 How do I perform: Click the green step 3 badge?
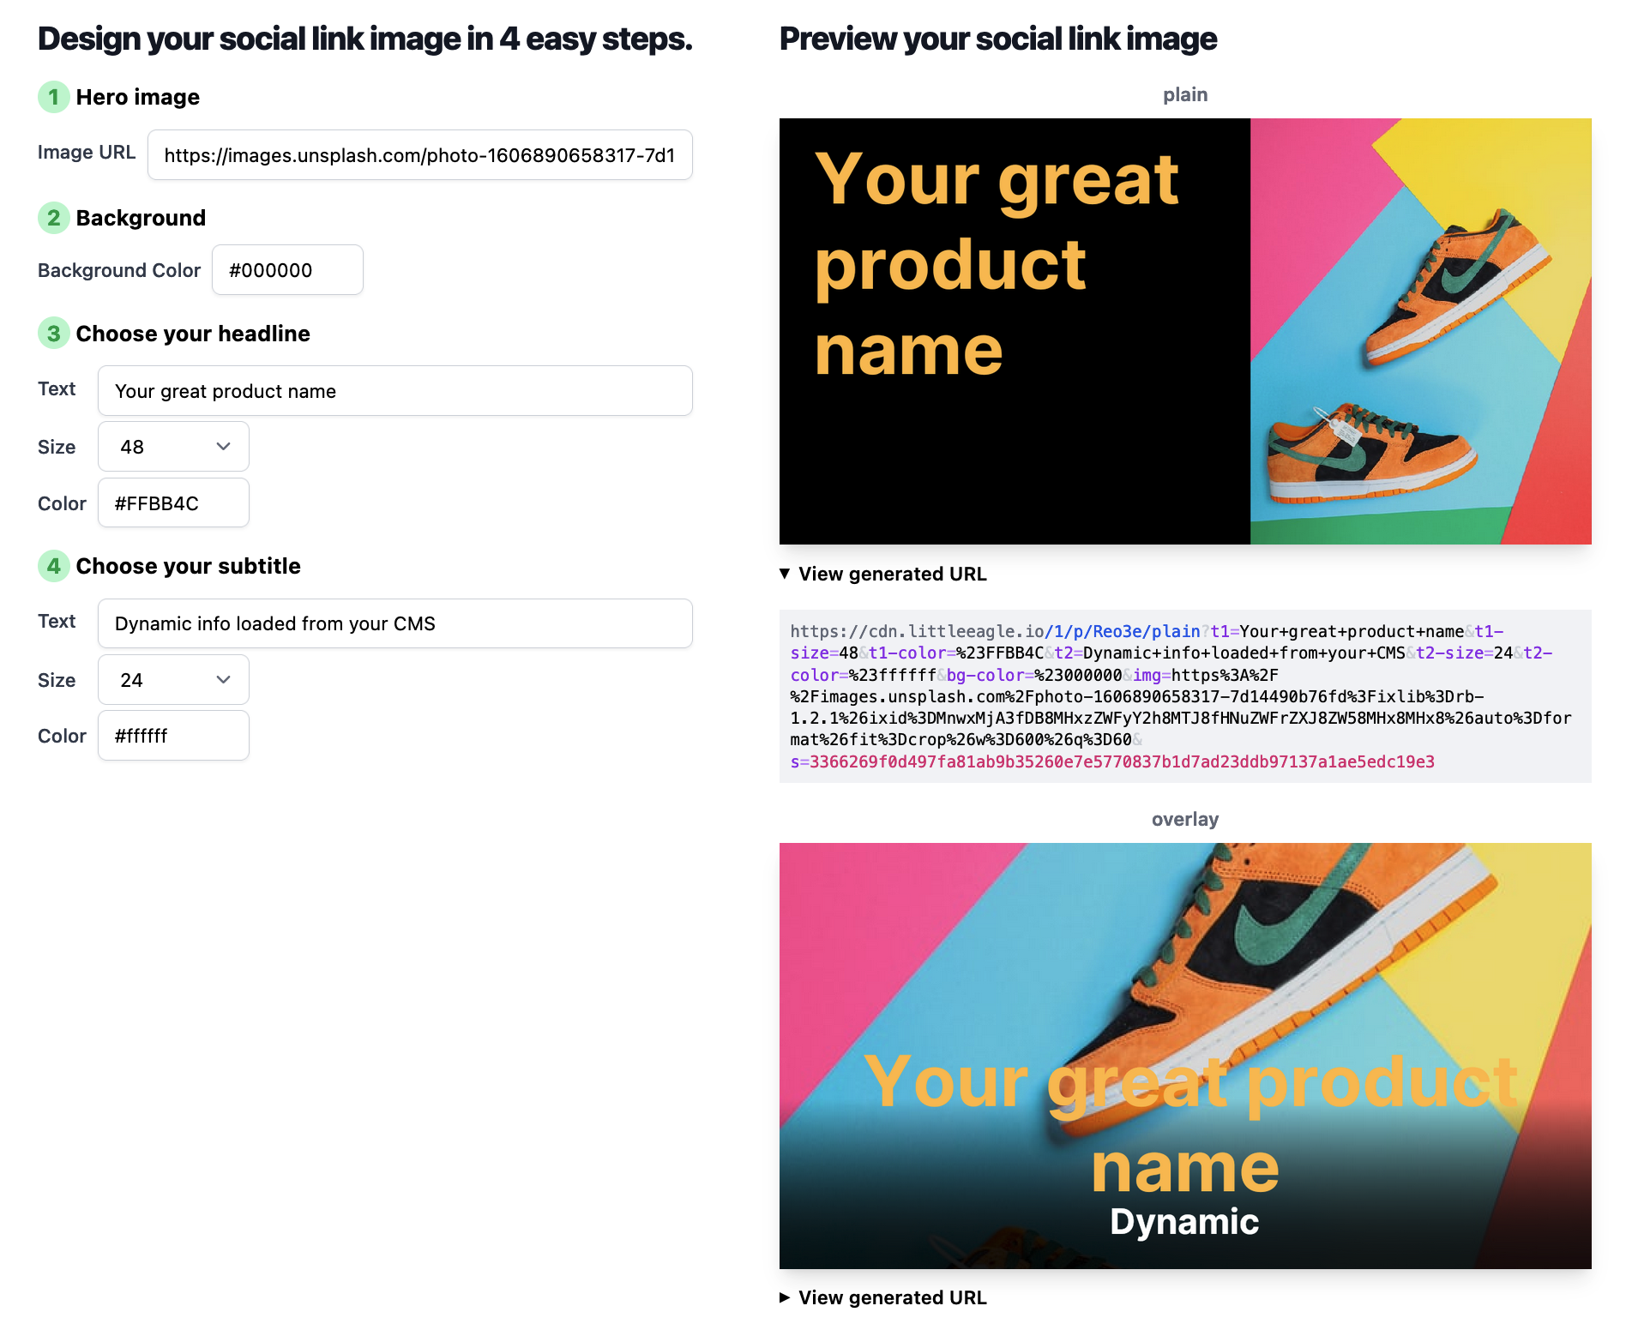[53, 334]
